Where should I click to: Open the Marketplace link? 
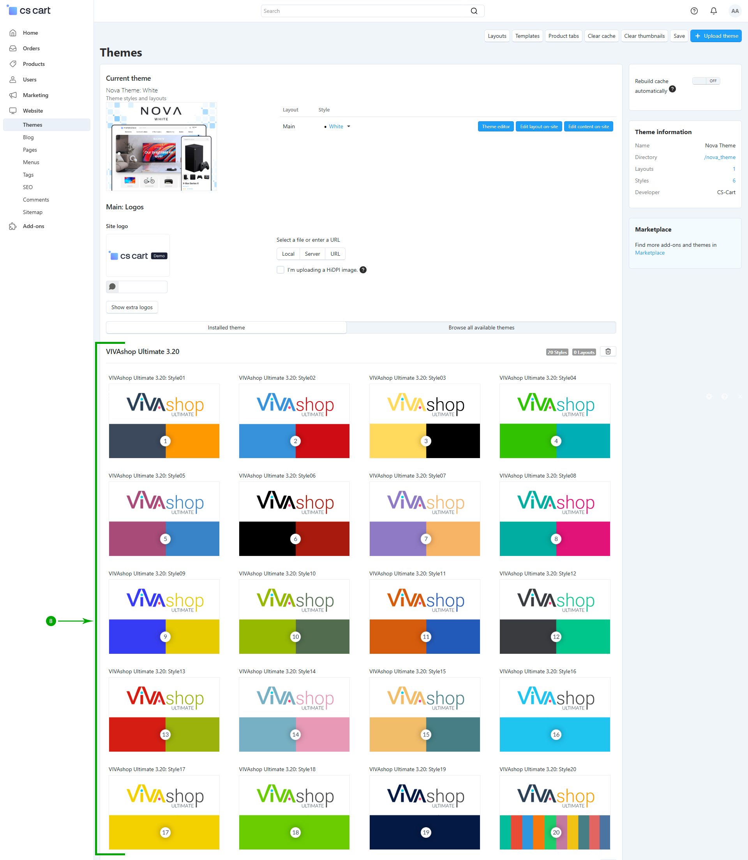coord(649,253)
